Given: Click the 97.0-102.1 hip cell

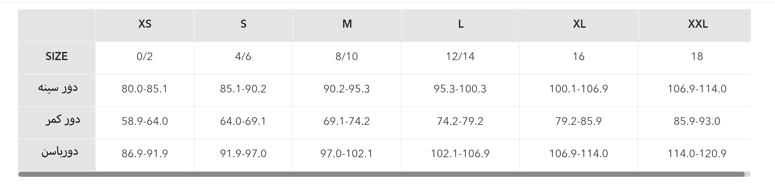Looking at the screenshot, I should click(347, 154).
